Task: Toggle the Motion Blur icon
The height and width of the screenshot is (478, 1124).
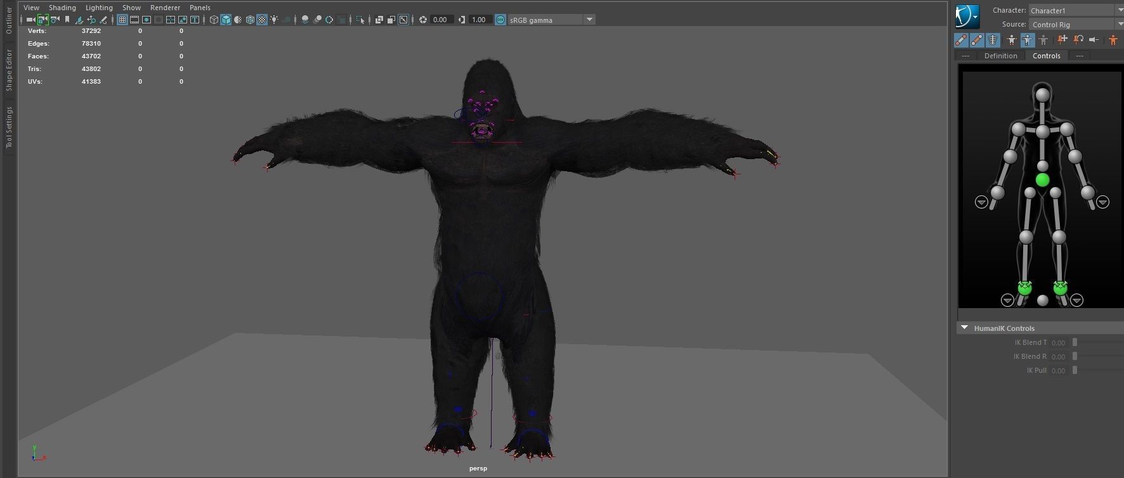Action: 317,20
